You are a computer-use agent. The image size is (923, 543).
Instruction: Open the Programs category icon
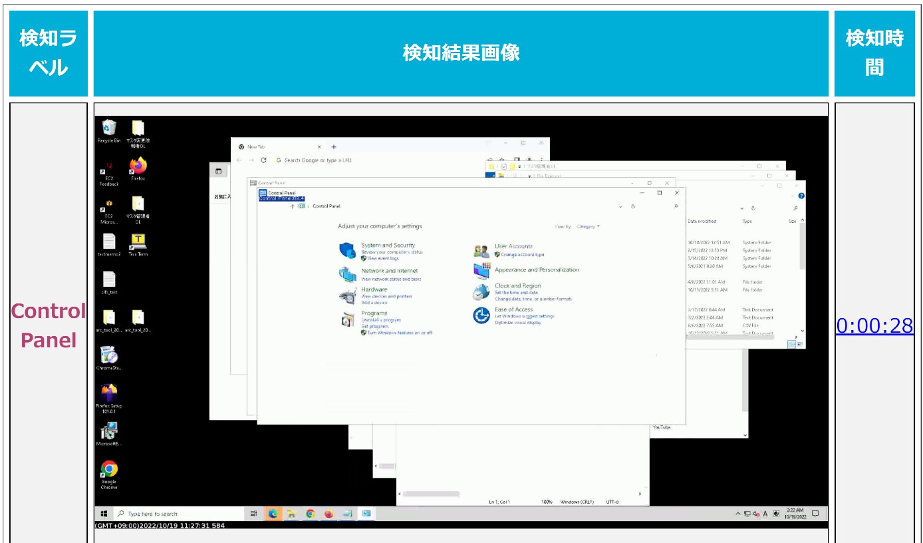tap(346, 319)
